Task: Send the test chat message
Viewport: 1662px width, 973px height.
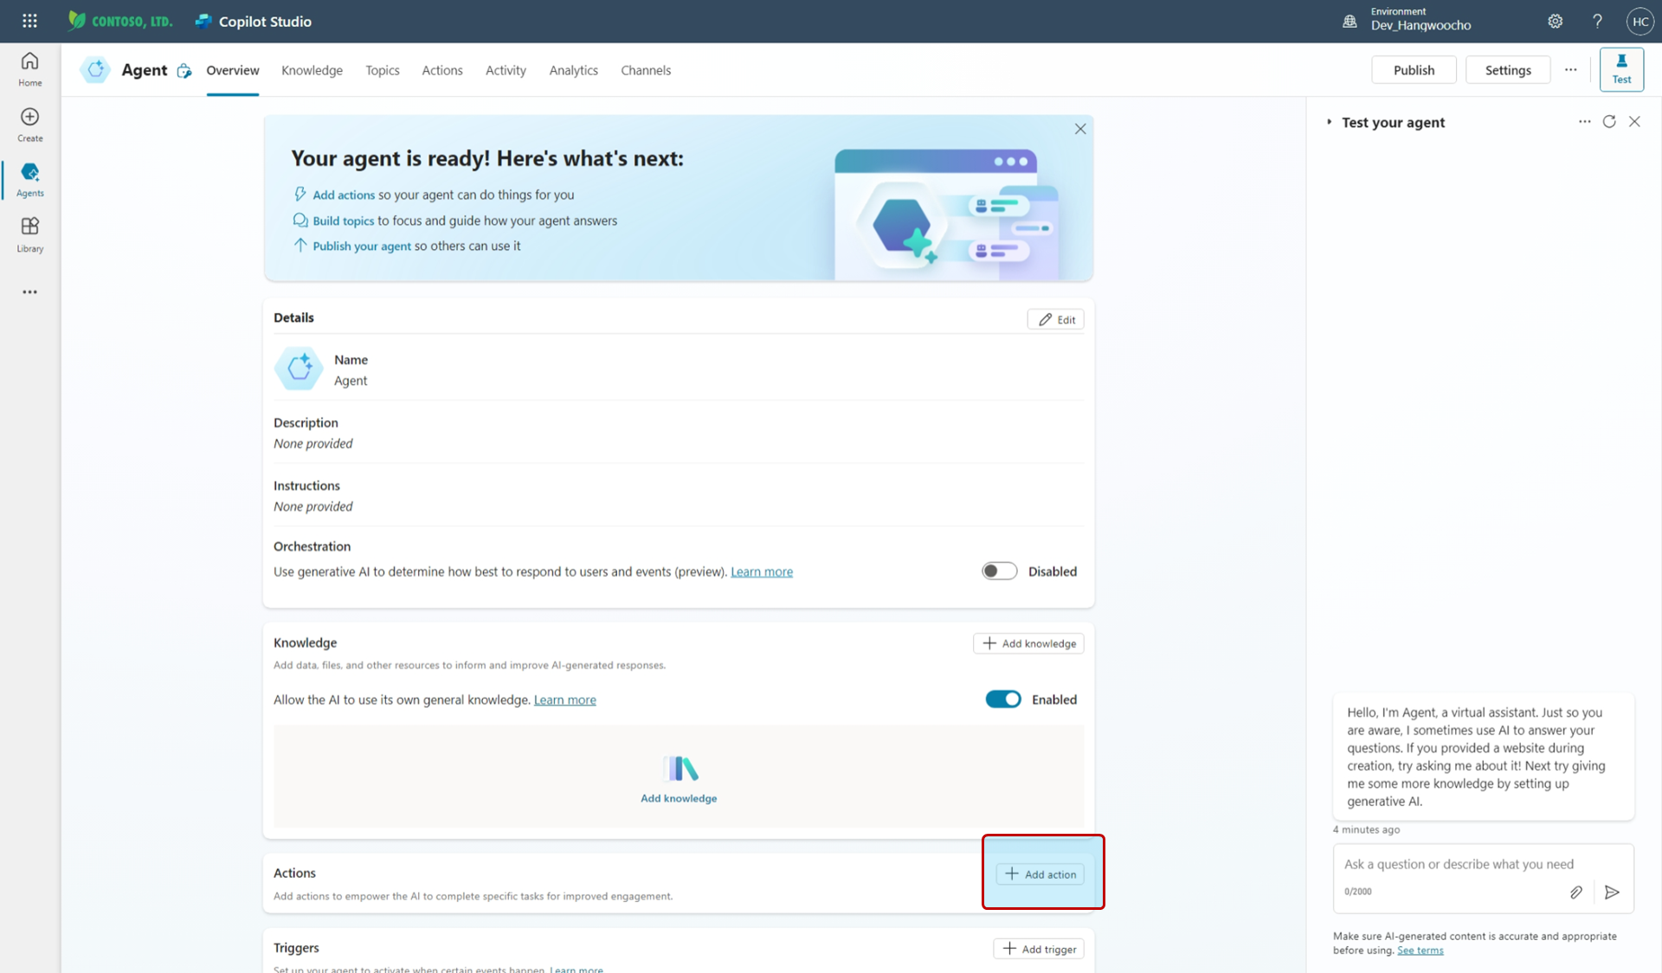Action: [1612, 892]
